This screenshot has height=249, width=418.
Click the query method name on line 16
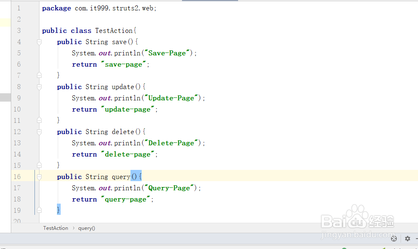[121, 177]
